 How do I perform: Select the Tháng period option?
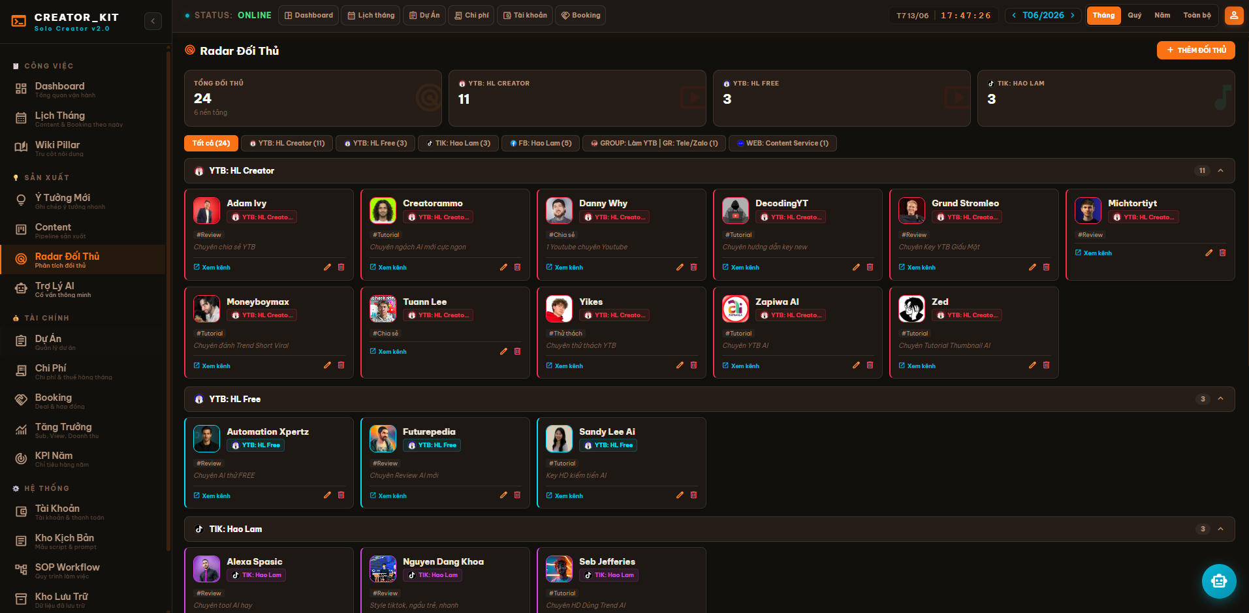point(1103,15)
